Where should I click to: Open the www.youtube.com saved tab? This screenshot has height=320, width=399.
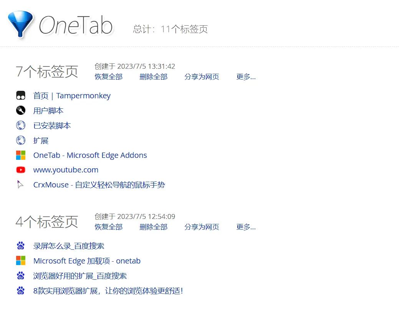(x=66, y=170)
